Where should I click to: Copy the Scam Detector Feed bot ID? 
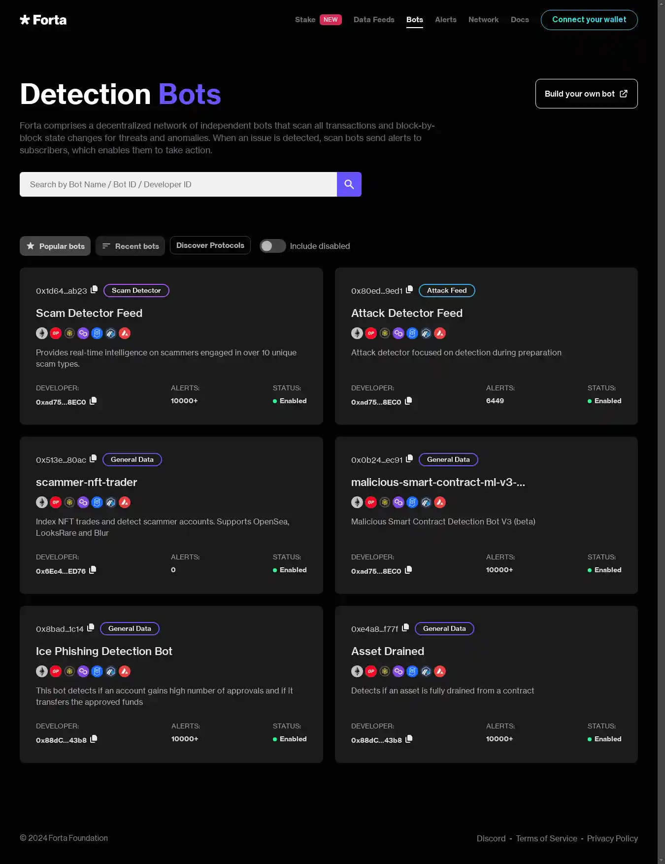point(94,289)
